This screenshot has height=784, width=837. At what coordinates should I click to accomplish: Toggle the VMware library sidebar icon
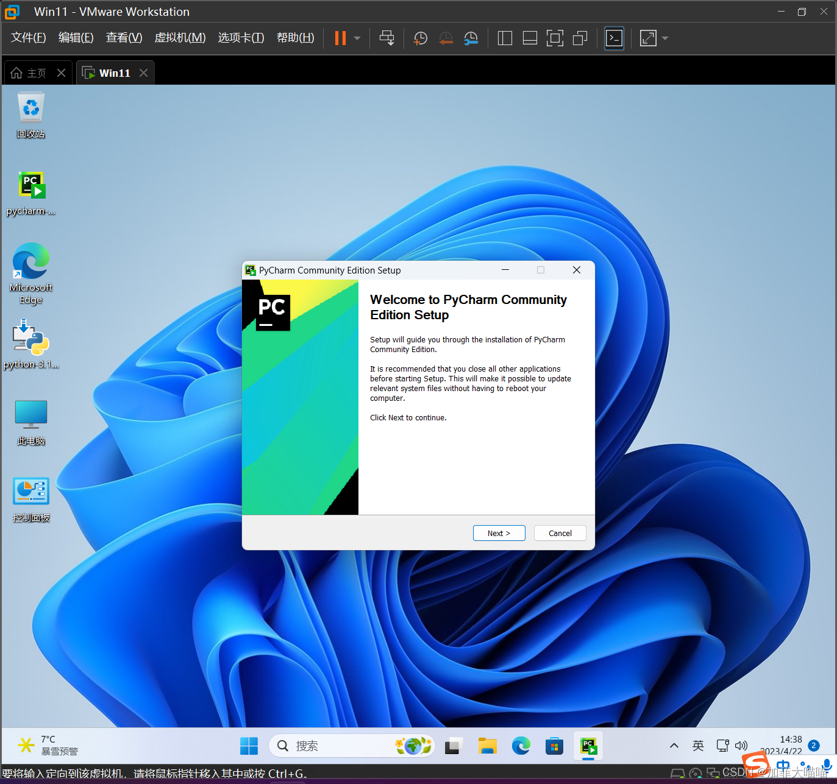pyautogui.click(x=505, y=38)
